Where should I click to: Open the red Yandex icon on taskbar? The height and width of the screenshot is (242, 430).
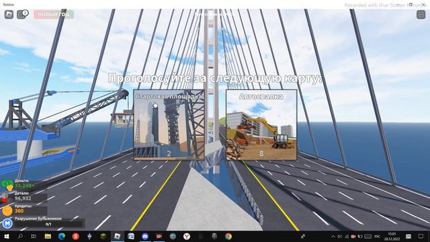(76, 236)
